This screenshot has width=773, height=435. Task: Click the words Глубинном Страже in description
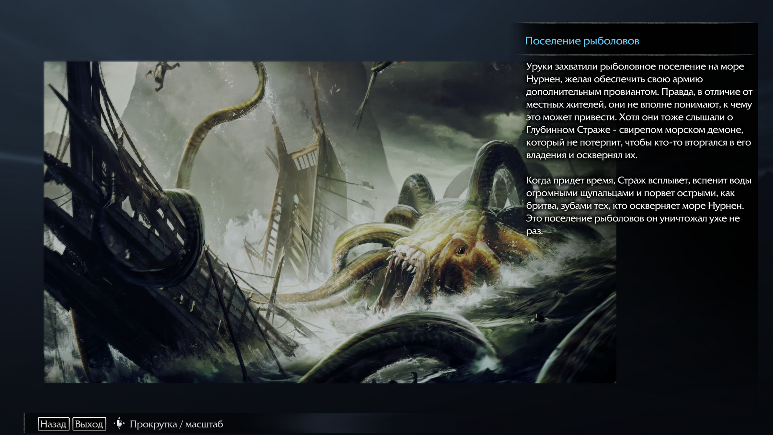[x=568, y=130]
